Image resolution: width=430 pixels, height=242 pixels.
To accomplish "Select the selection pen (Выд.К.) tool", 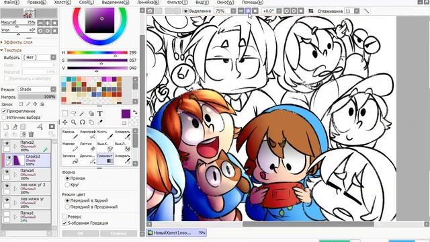I will [105, 147].
